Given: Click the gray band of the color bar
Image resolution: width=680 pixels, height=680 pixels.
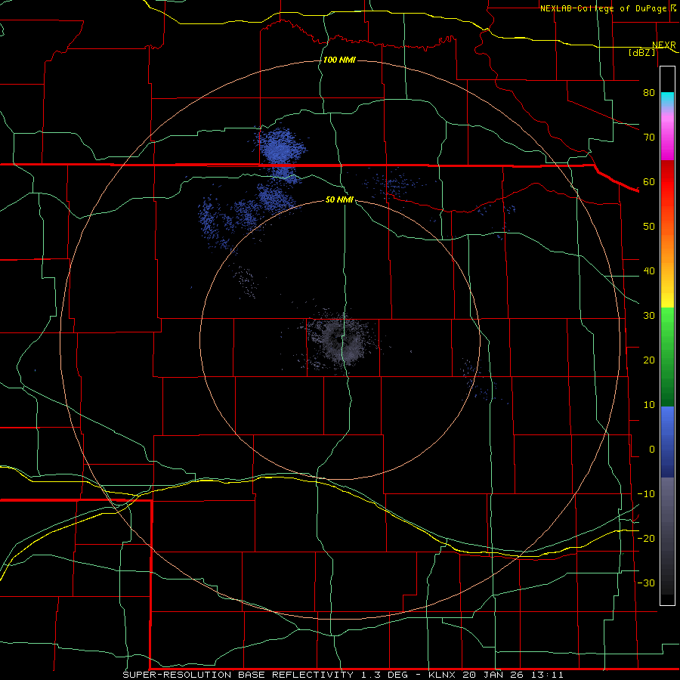Looking at the screenshot, I should [x=667, y=536].
